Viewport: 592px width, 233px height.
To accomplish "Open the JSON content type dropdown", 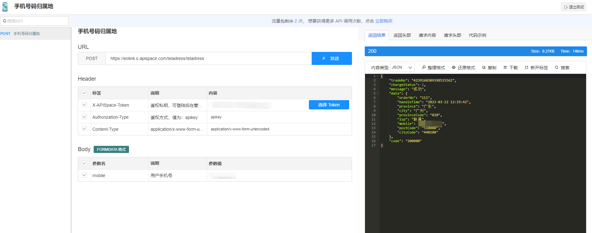I will (403, 67).
